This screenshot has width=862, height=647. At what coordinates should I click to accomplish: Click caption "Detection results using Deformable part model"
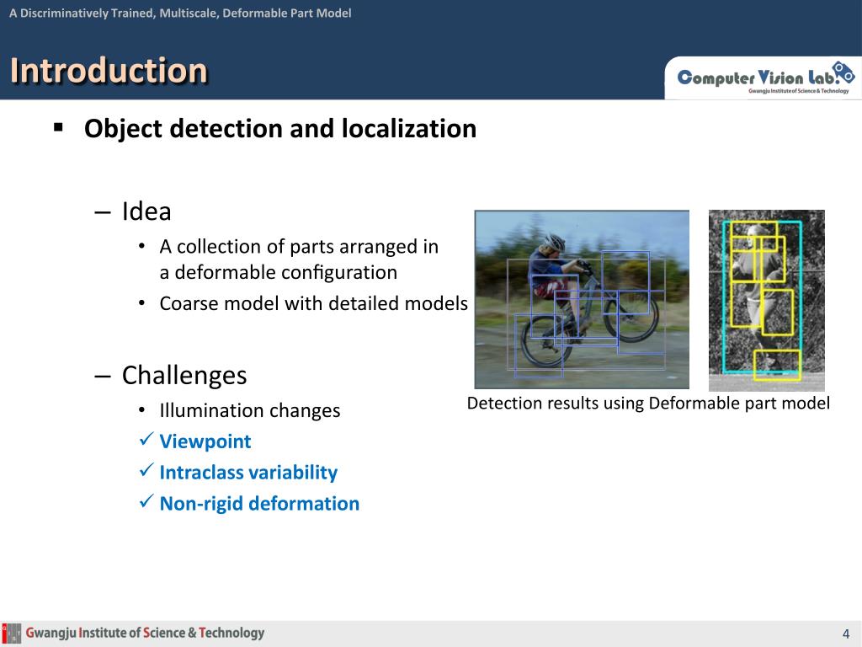click(648, 404)
